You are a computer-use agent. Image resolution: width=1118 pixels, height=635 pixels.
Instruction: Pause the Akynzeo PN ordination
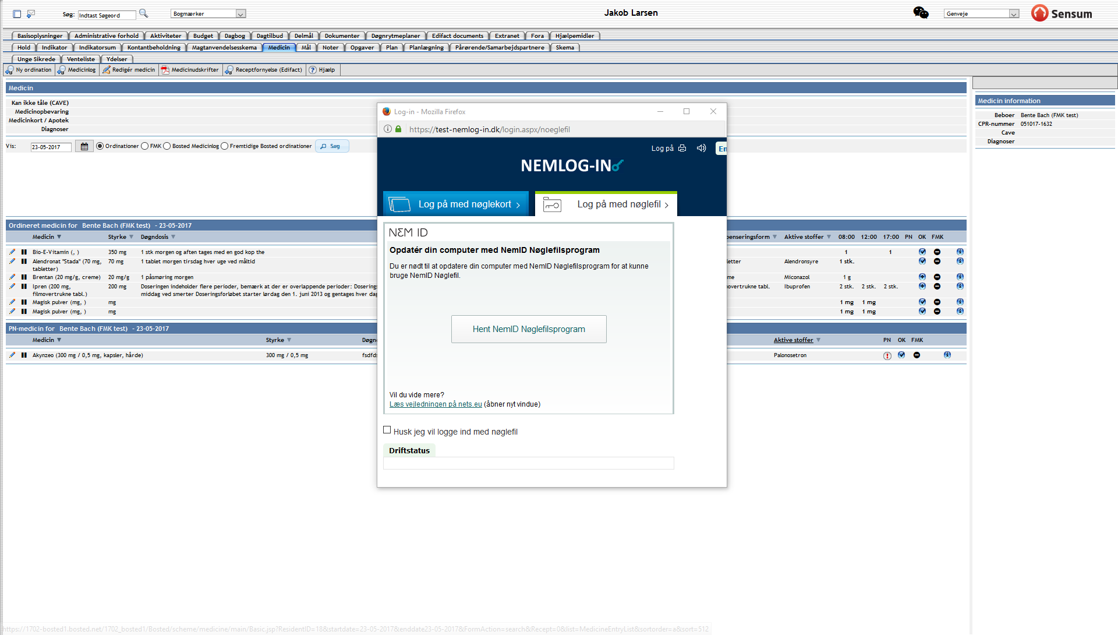pyautogui.click(x=24, y=355)
